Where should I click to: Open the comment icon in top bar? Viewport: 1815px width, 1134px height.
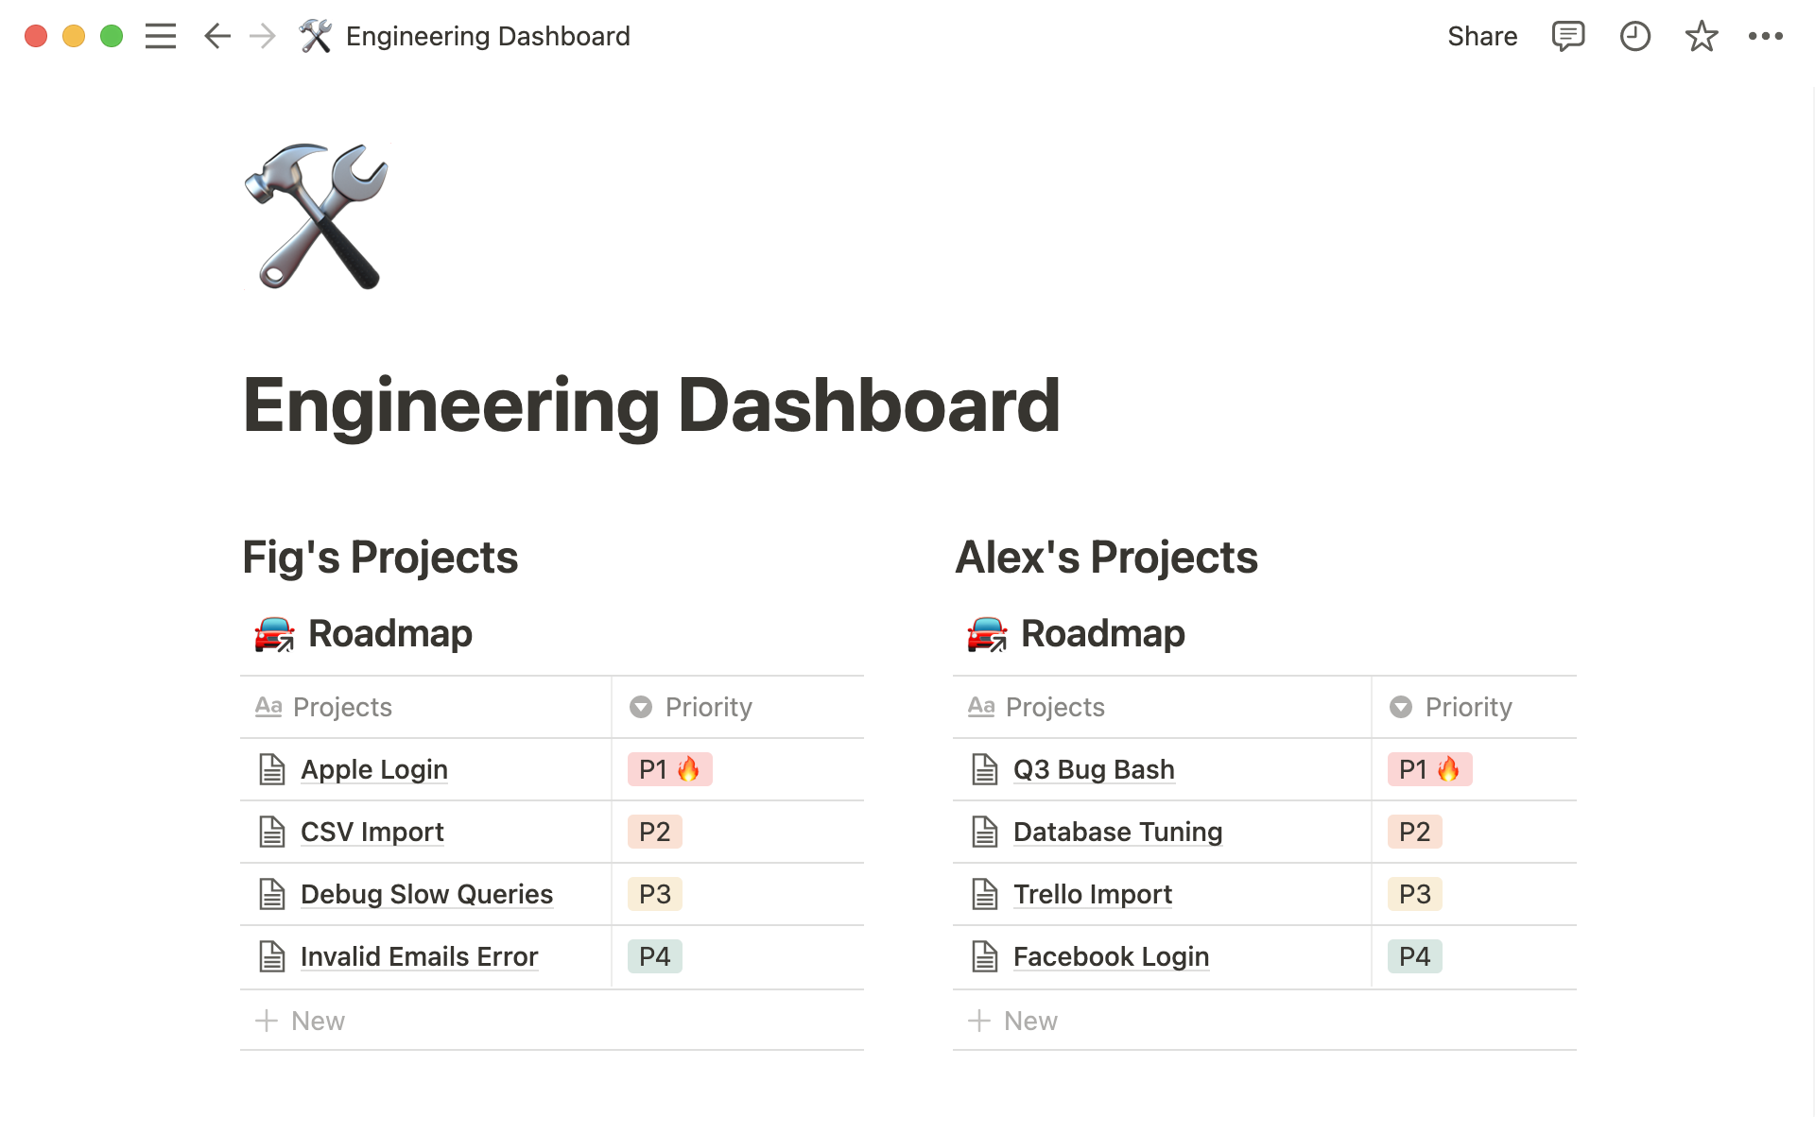pyautogui.click(x=1566, y=35)
